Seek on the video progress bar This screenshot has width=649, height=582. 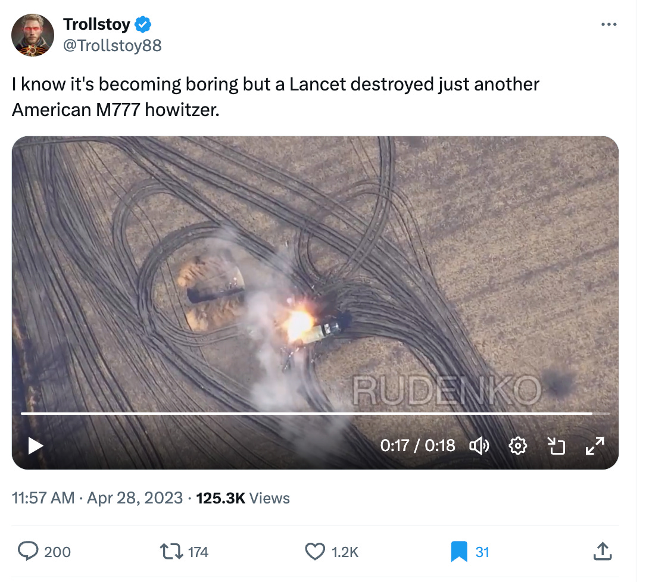tap(315, 413)
